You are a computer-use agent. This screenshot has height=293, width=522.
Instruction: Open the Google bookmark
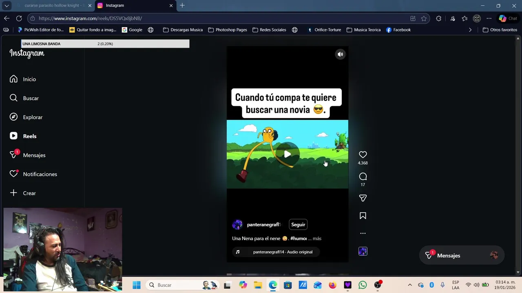132,30
